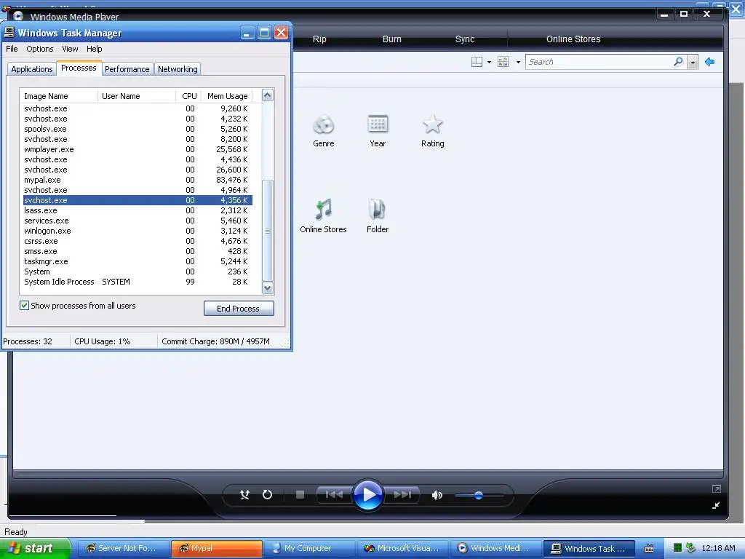Open the Rating library view icon
The height and width of the screenshot is (559, 745).
432,131
